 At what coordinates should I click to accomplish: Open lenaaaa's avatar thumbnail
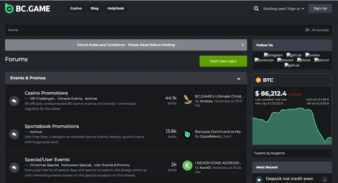[187, 99]
